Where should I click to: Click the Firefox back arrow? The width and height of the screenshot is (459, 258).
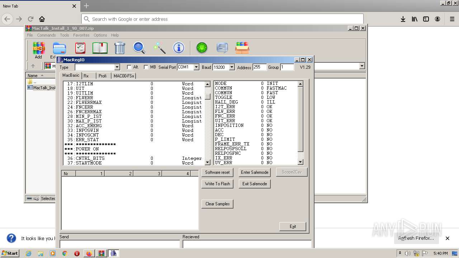[7, 19]
